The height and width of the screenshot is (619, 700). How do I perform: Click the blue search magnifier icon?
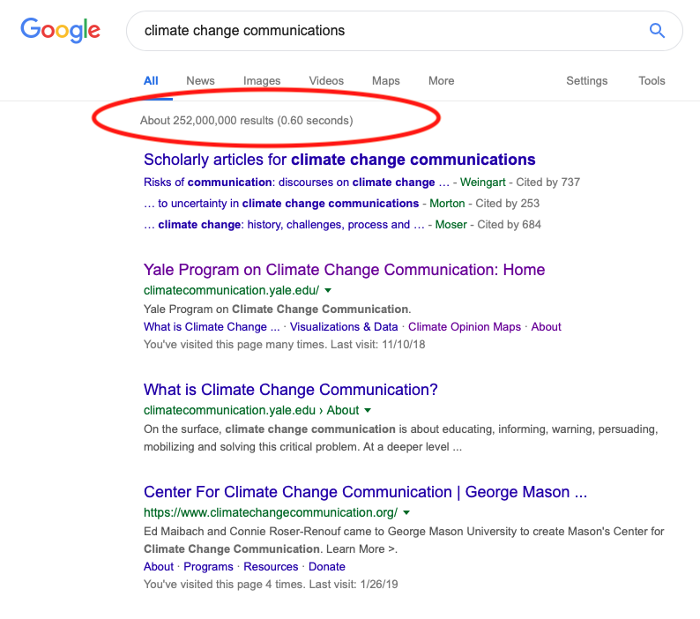point(657,31)
